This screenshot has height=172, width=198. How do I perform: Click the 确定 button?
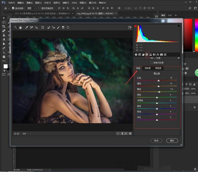(172, 140)
